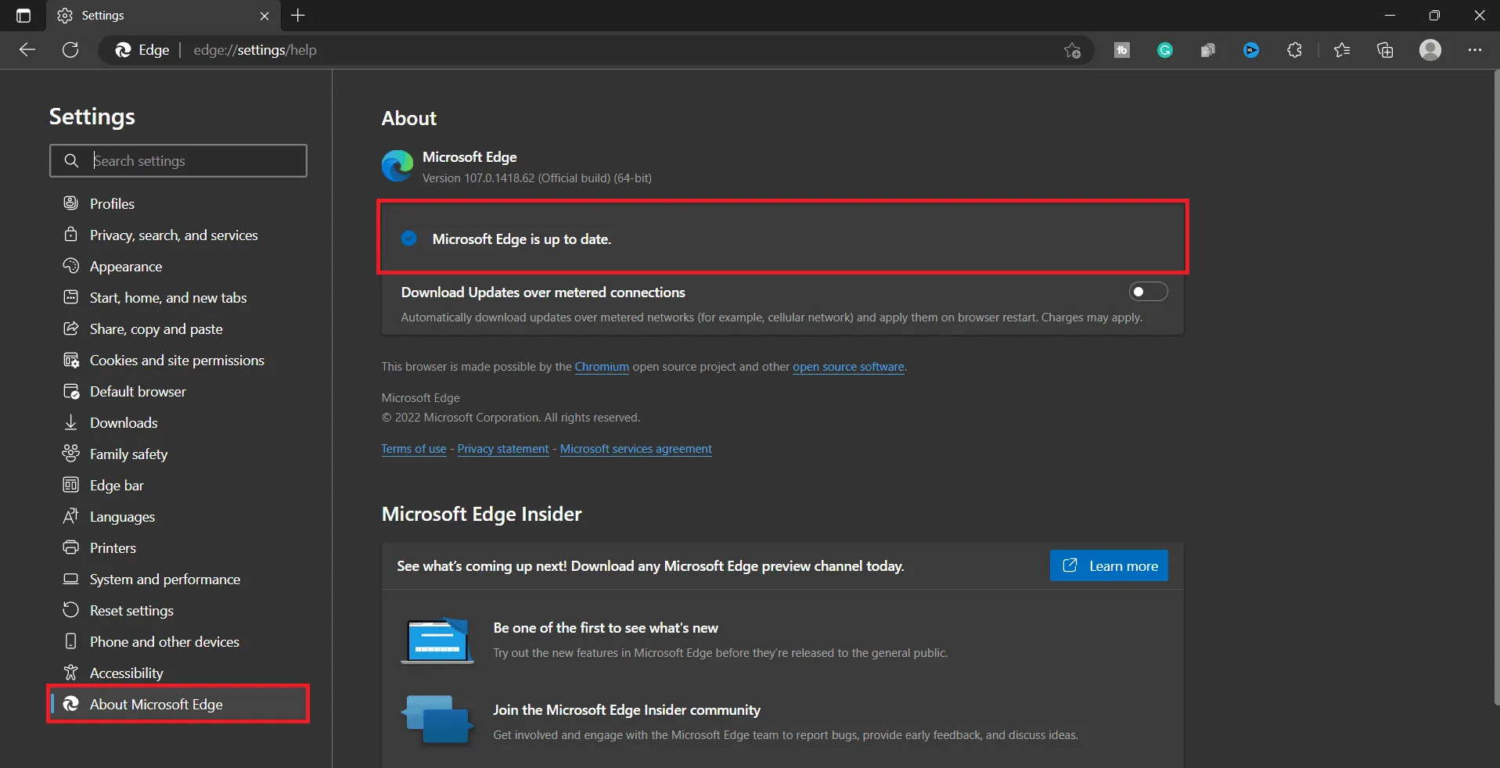Open the Extensions puzzle icon
This screenshot has height=768, width=1500.
click(1294, 50)
